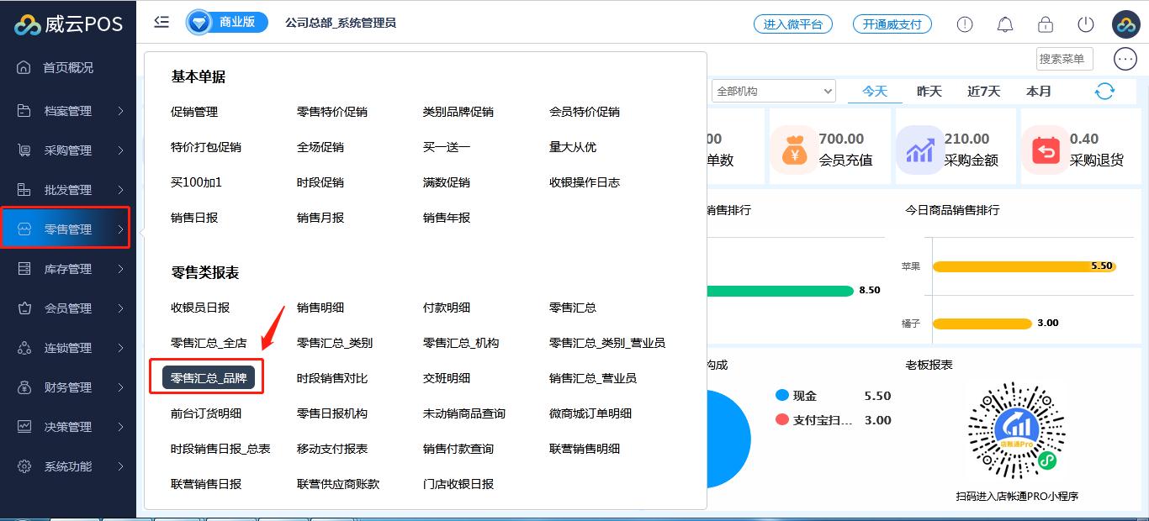Collapse the sidebar with the menu fold icon
This screenshot has height=521, width=1149.
point(161,23)
